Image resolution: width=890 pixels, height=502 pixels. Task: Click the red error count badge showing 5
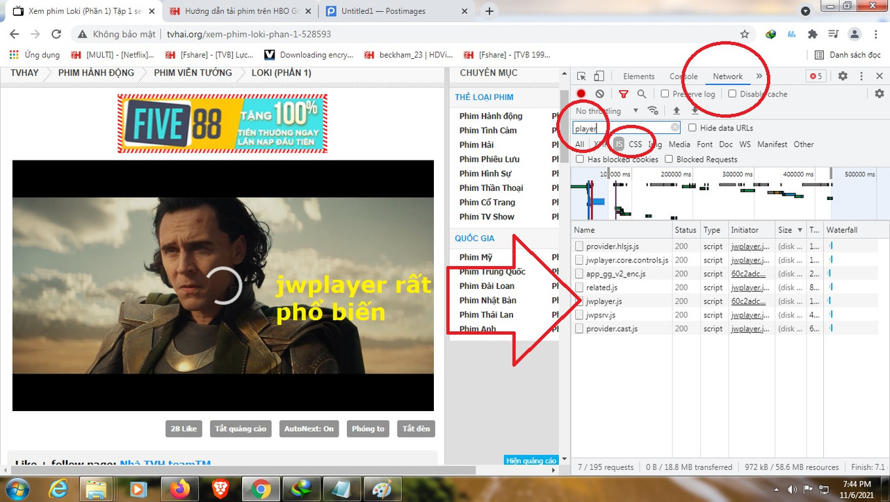pyautogui.click(x=816, y=76)
